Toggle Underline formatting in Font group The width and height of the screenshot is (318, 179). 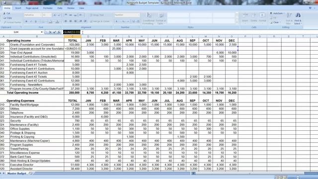click(36, 21)
